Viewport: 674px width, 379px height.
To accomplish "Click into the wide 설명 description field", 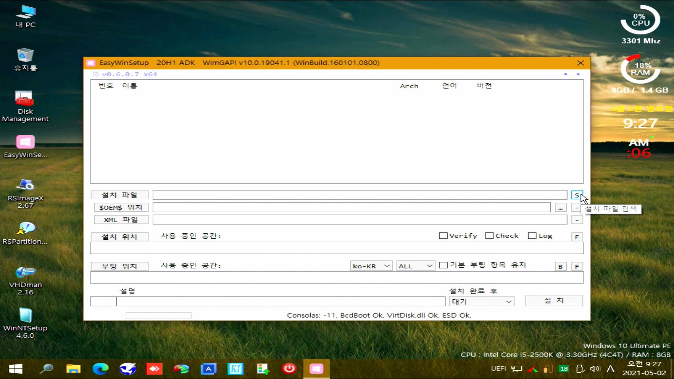I will (x=281, y=301).
